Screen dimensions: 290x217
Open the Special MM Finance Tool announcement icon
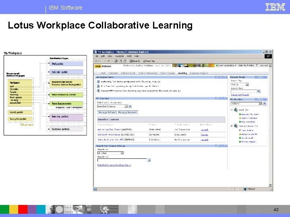pyautogui.click(x=98, y=91)
